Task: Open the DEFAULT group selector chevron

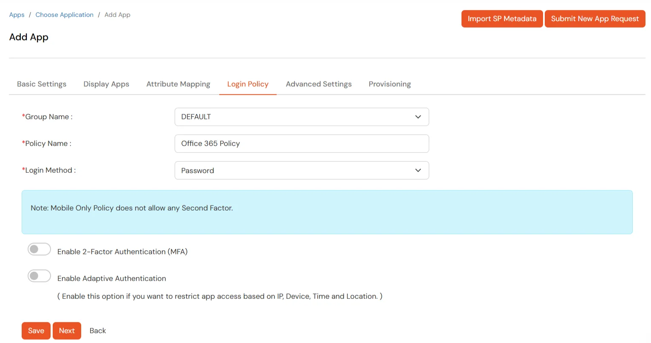Action: 418,117
